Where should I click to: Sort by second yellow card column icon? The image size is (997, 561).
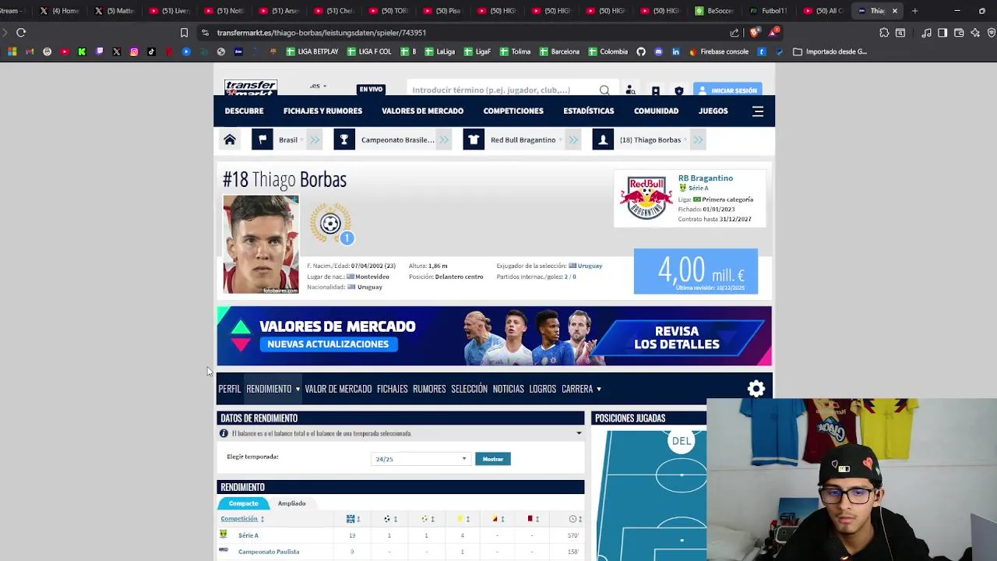pos(496,519)
